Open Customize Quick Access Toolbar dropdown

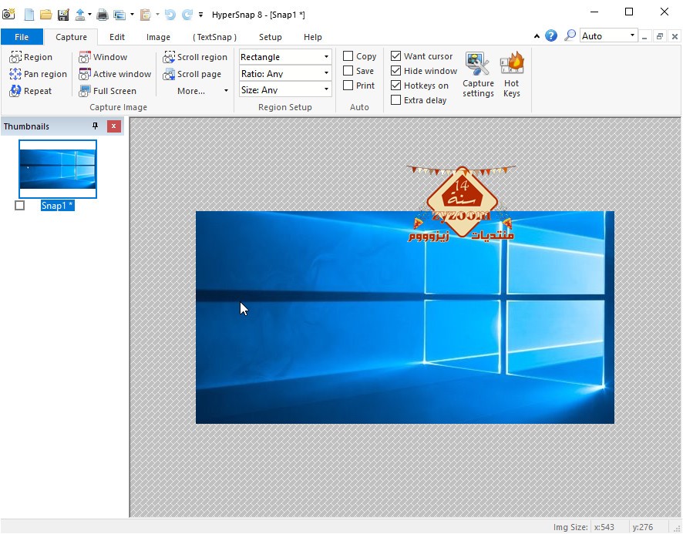point(200,15)
